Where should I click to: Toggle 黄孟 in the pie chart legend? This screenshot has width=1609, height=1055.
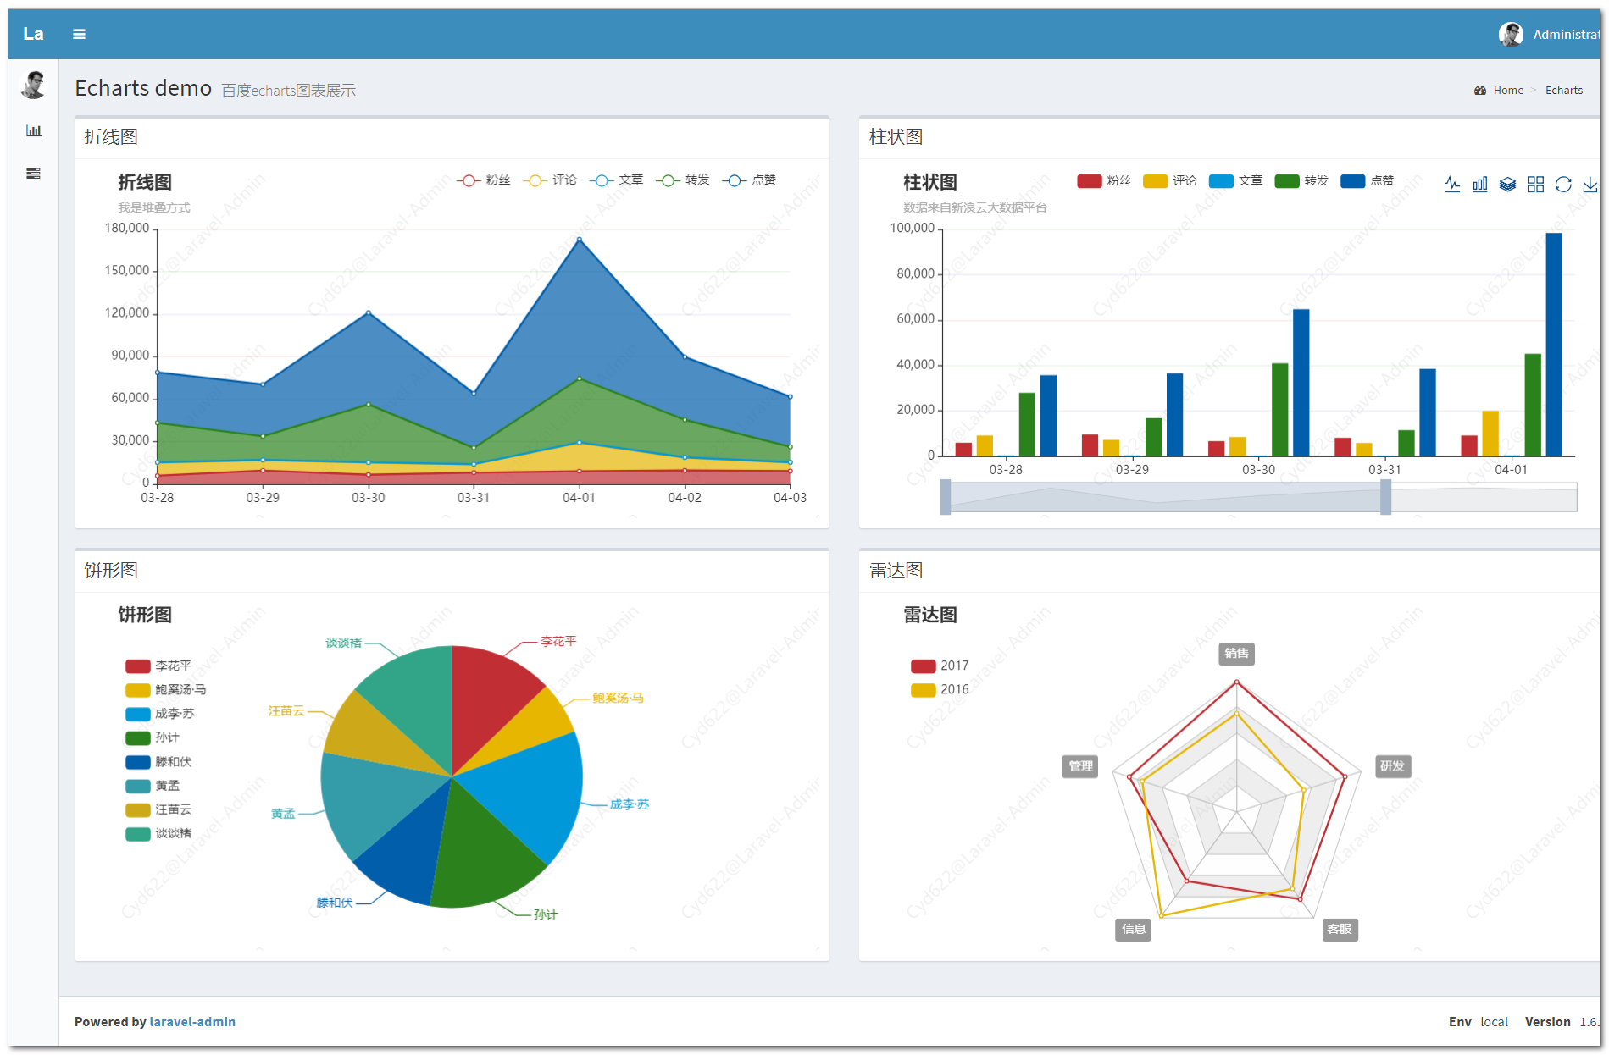(153, 786)
